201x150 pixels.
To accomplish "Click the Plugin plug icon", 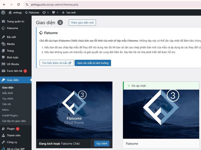I will click(x=3, y=129).
